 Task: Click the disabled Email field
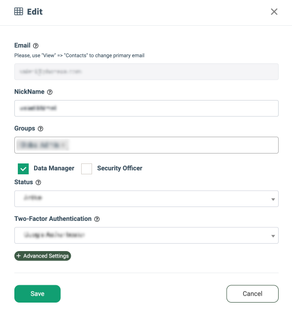click(x=146, y=72)
